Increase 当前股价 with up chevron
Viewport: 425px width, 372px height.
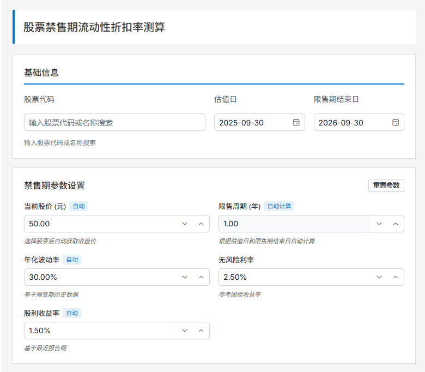click(x=201, y=224)
